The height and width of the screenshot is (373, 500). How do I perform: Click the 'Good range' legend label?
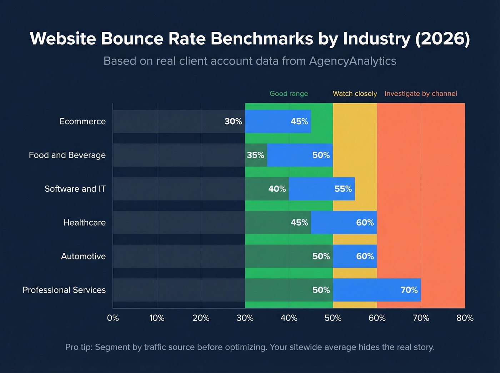(289, 94)
